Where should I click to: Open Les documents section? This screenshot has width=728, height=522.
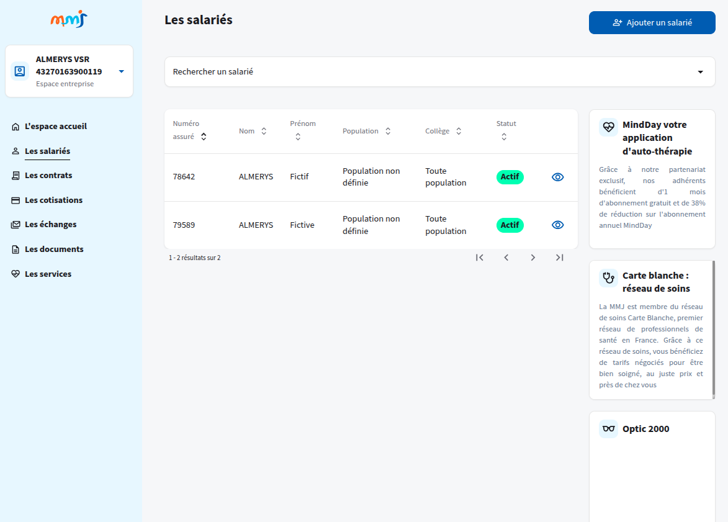pos(54,249)
